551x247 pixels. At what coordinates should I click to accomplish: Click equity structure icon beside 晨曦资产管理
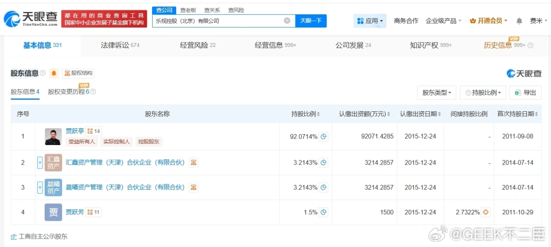pos(193,187)
